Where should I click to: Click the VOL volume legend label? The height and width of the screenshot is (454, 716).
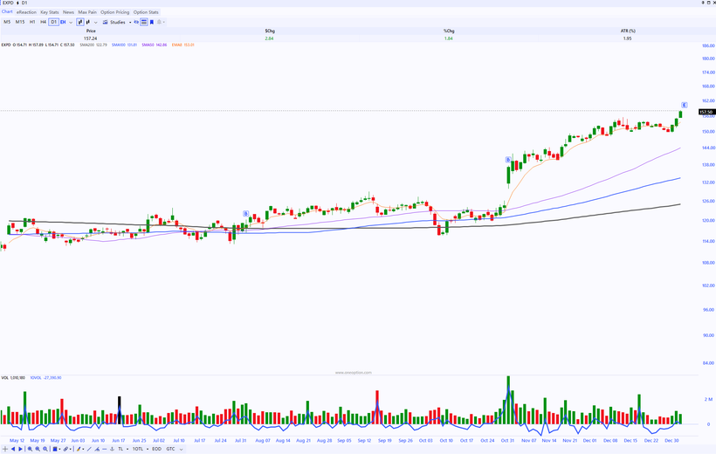click(x=13, y=378)
